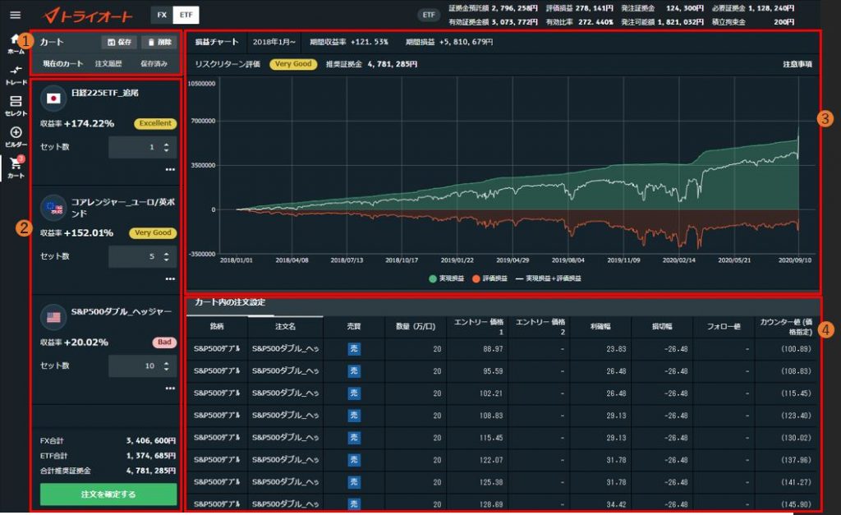
Task: Open the 注意事項 link
Action: tap(797, 64)
